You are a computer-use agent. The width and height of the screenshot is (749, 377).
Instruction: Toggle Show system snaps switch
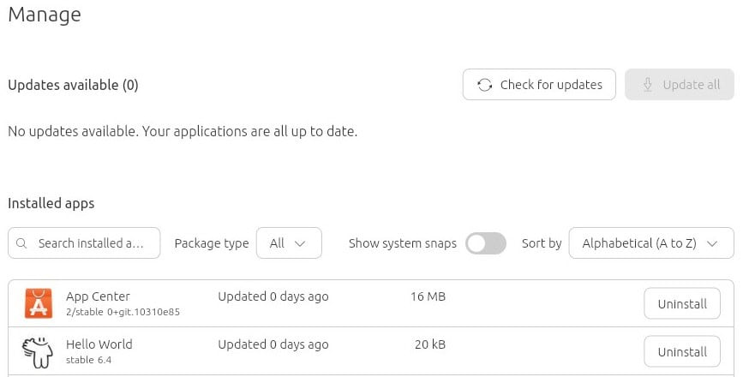point(486,243)
